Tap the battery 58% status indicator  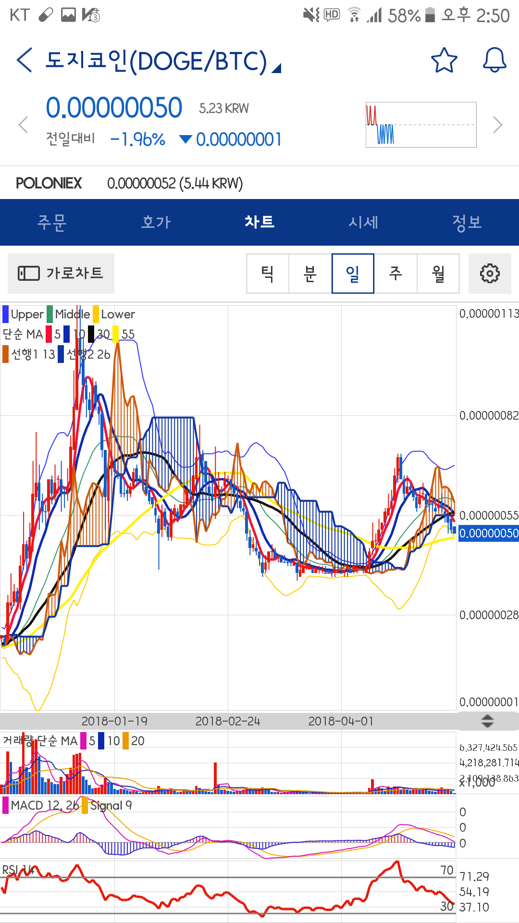click(x=411, y=15)
